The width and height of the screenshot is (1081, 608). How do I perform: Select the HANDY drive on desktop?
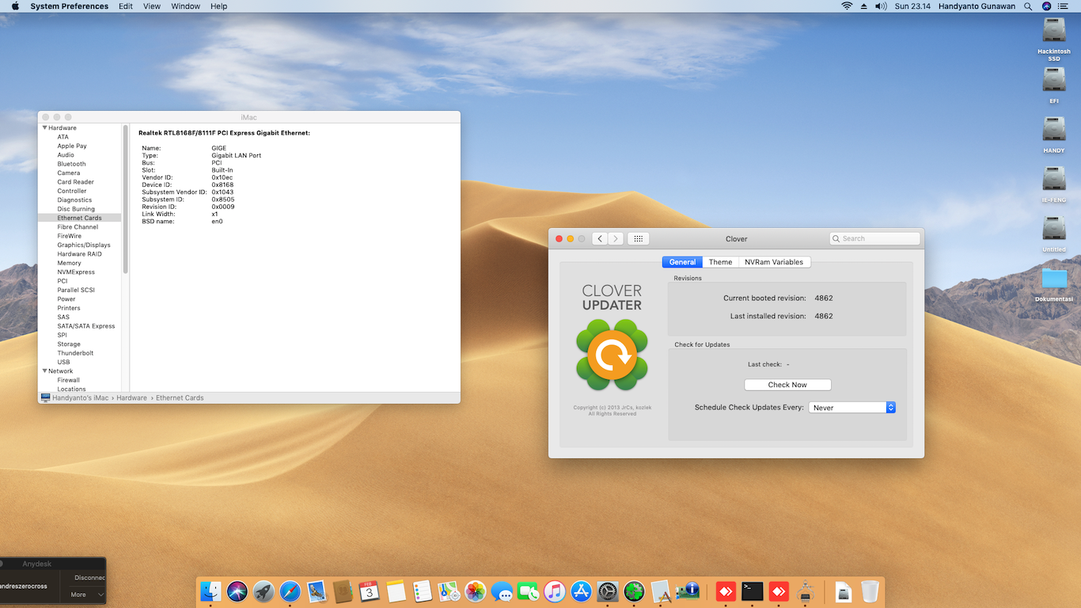tap(1054, 135)
